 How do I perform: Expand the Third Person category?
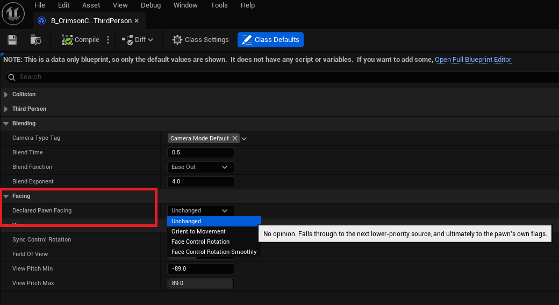click(x=6, y=109)
